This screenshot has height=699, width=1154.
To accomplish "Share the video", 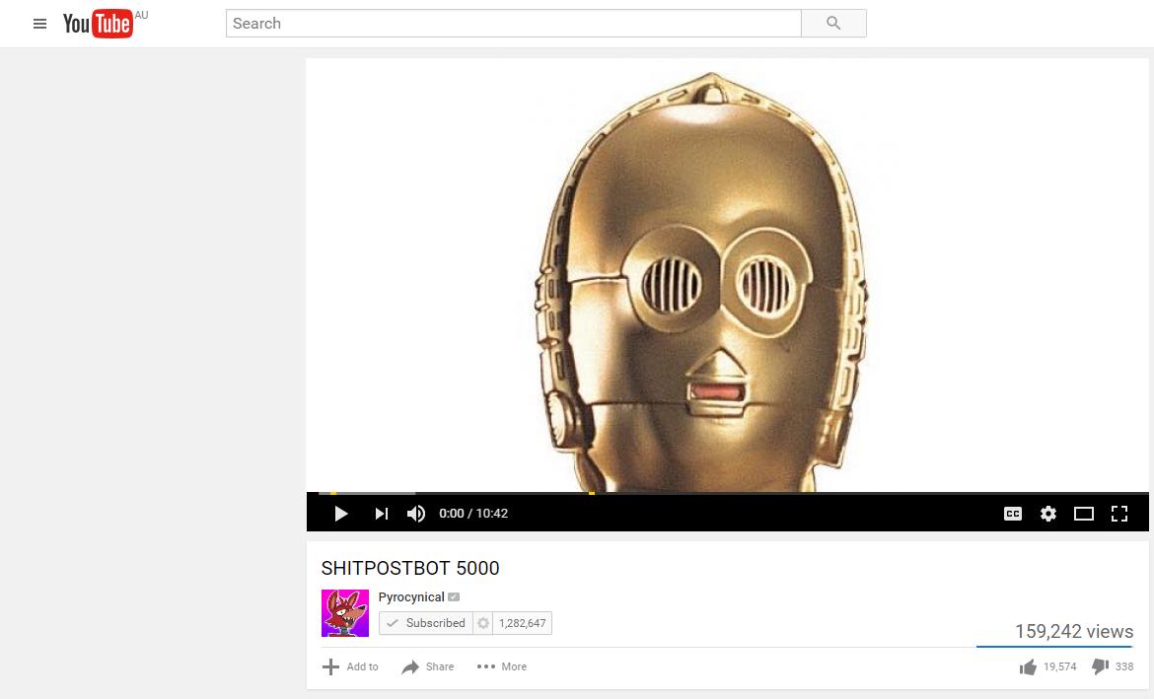I will tap(428, 667).
